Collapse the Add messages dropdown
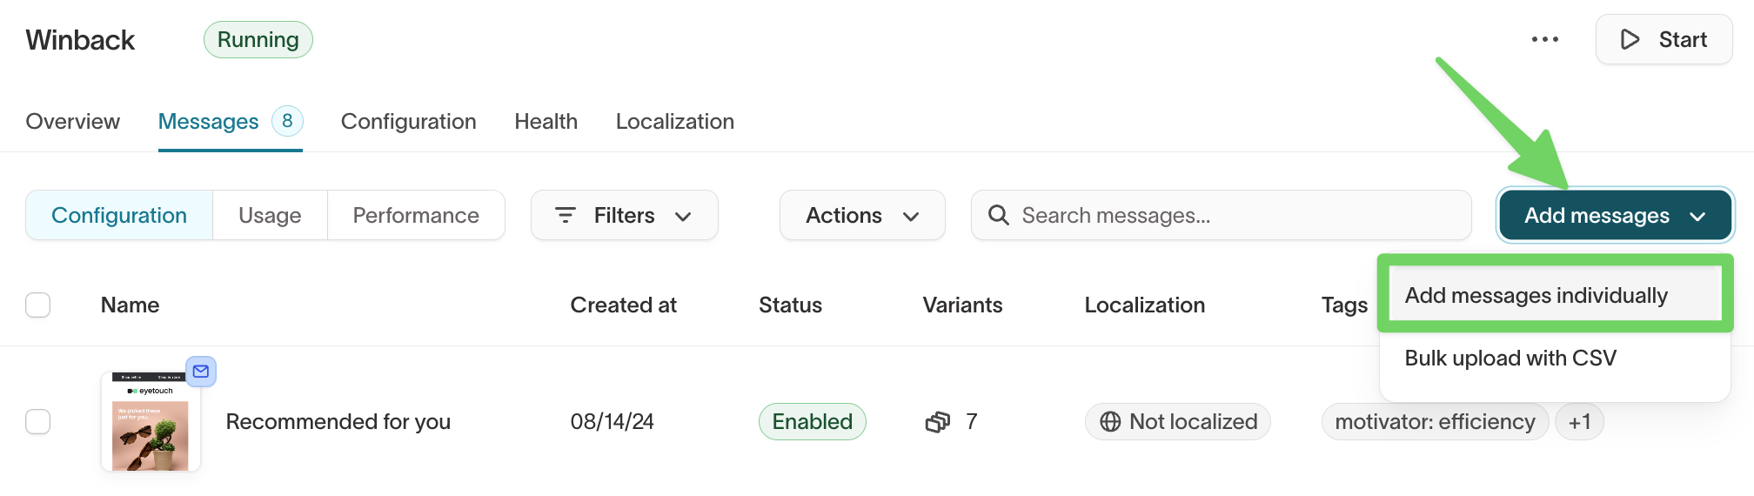Screen dimensions: 1754x496 coord(1614,215)
